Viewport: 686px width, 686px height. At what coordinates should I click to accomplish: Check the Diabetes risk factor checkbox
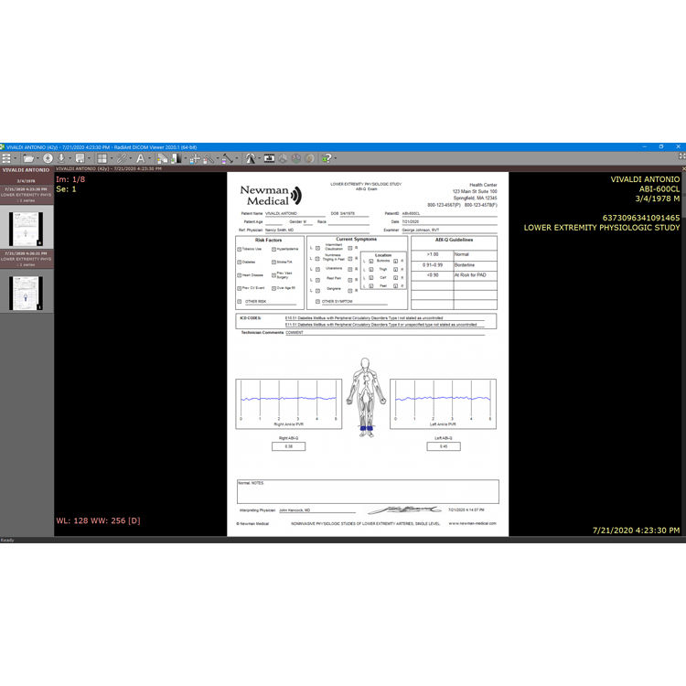click(240, 263)
